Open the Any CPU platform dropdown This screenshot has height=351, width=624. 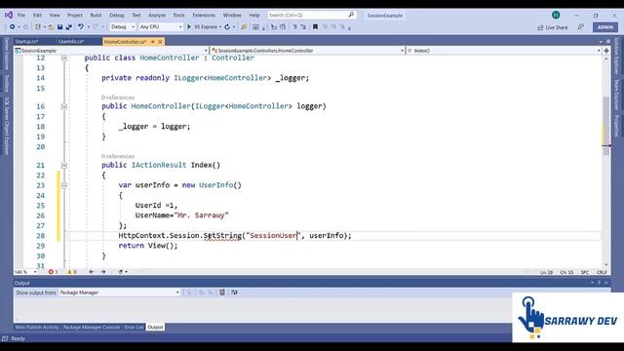tap(161, 26)
